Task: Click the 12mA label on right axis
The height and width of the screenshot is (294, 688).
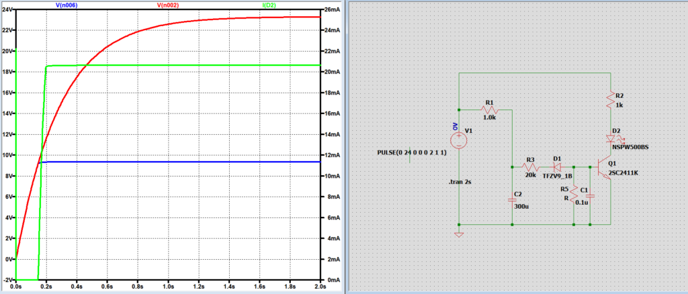Action: pos(333,154)
